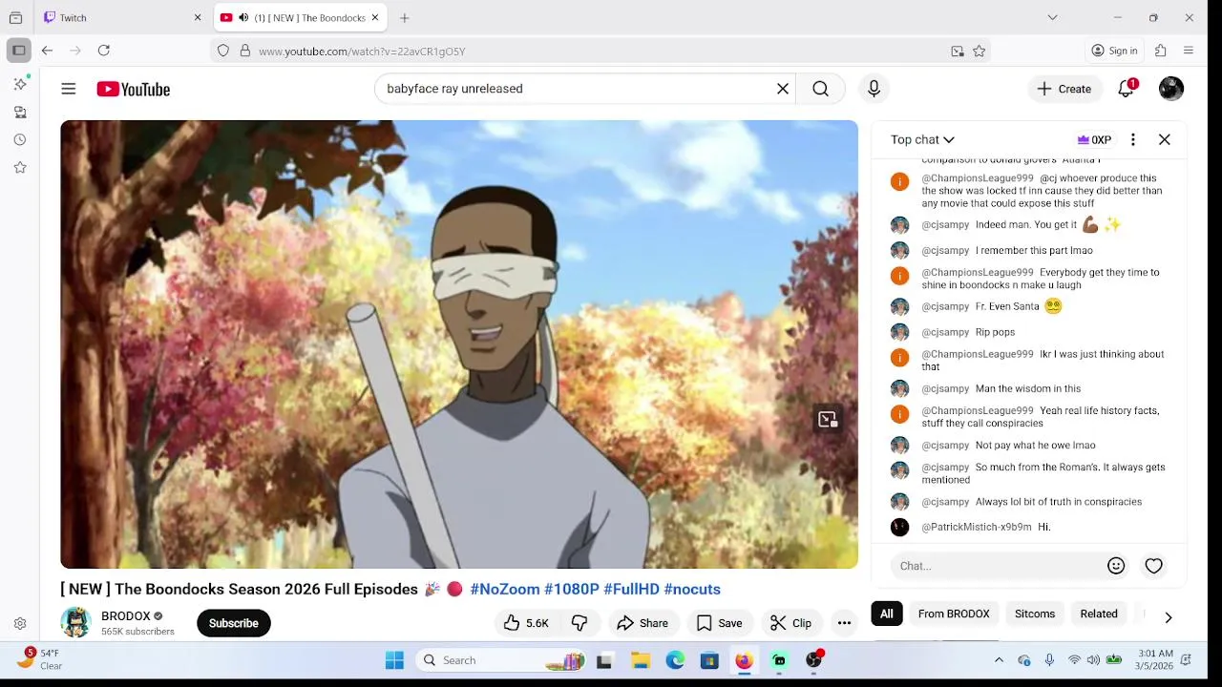Expand the Top chat dropdown
The width and height of the screenshot is (1222, 687).
tap(922, 139)
